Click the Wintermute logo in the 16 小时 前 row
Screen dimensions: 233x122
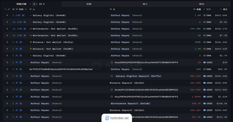(31, 29)
